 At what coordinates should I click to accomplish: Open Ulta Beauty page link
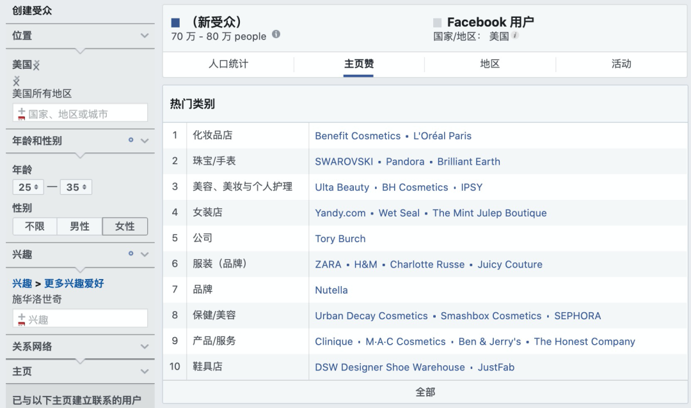[x=342, y=187]
